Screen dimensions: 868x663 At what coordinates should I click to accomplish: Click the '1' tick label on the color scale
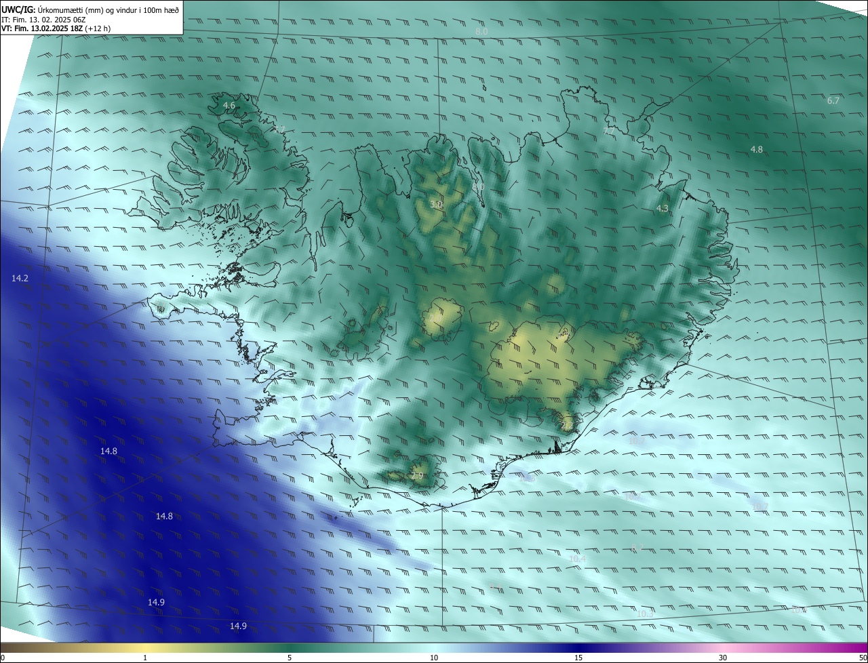(x=145, y=658)
